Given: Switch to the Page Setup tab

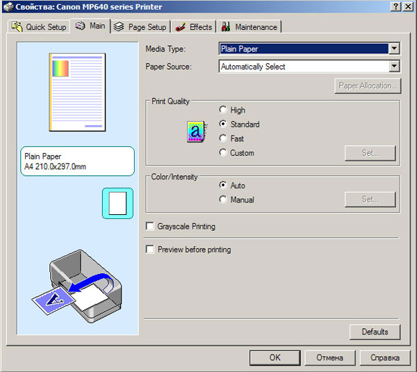Looking at the screenshot, I should 140,27.
